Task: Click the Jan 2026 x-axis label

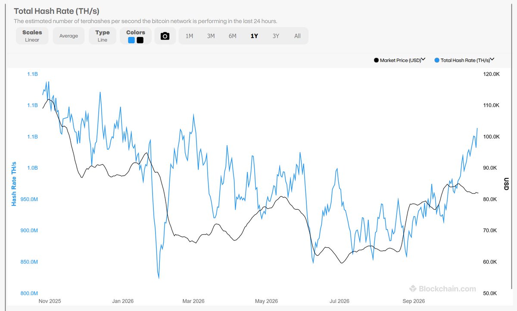Action: point(122,301)
